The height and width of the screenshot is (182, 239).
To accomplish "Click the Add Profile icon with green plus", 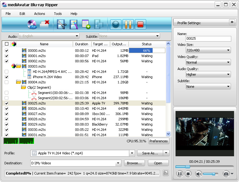I will 86,24.
